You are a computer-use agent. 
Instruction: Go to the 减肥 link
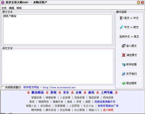click(88, 102)
